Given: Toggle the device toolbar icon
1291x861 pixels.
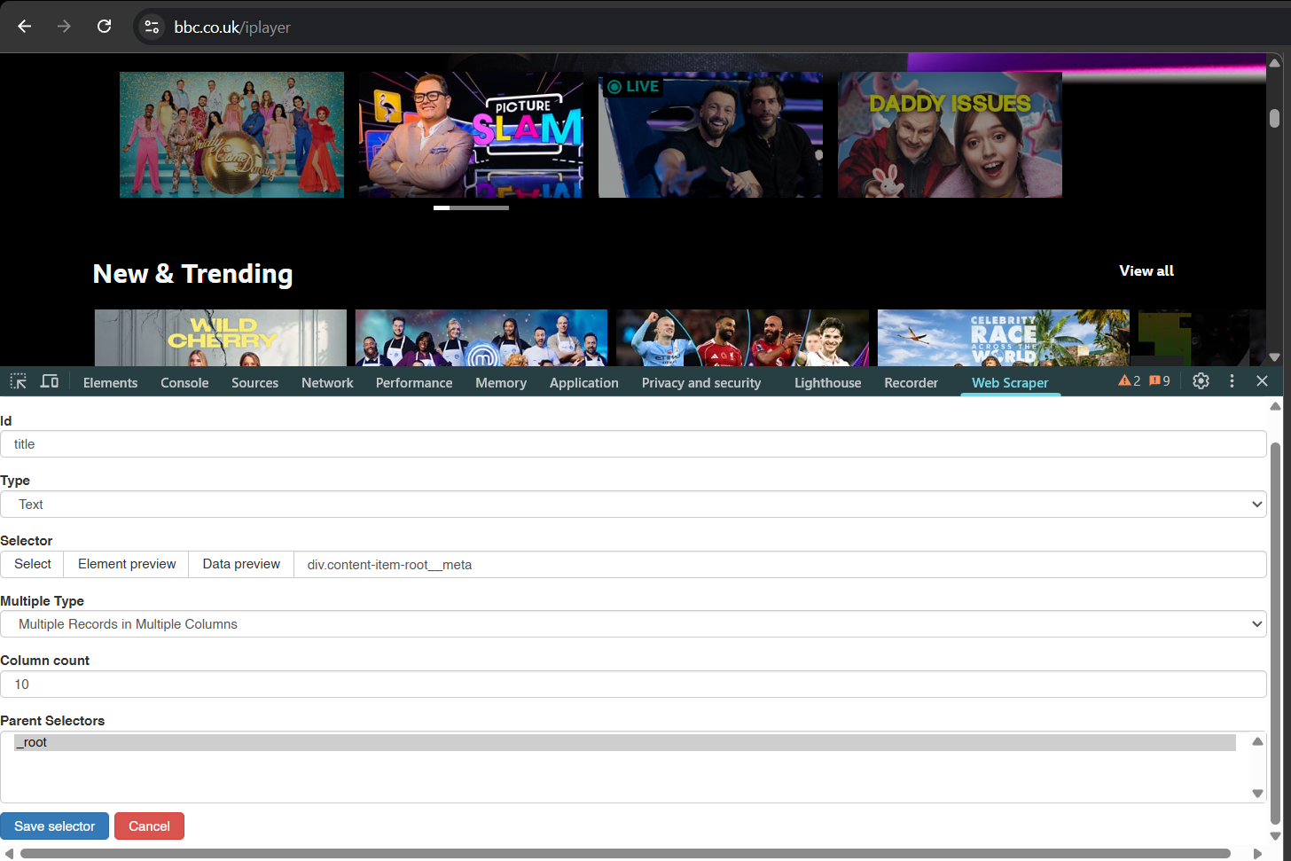Looking at the screenshot, I should point(50,381).
